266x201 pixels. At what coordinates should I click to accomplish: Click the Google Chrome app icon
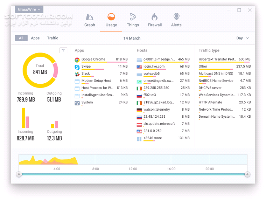click(x=77, y=60)
